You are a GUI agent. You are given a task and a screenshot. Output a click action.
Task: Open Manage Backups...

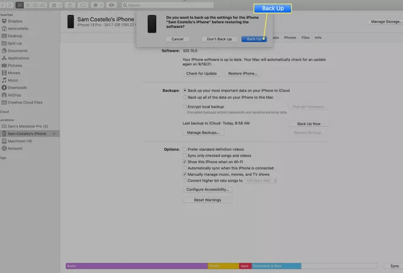point(203,133)
